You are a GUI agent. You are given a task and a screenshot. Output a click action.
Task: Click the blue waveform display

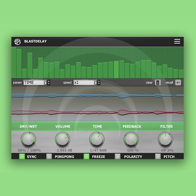point(98,95)
